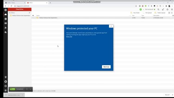Click the New Folder button
Screen dimensions: 174x98
click(x=135, y=13)
